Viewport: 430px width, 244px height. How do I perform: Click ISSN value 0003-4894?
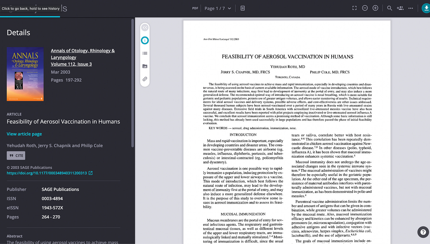coord(52,199)
